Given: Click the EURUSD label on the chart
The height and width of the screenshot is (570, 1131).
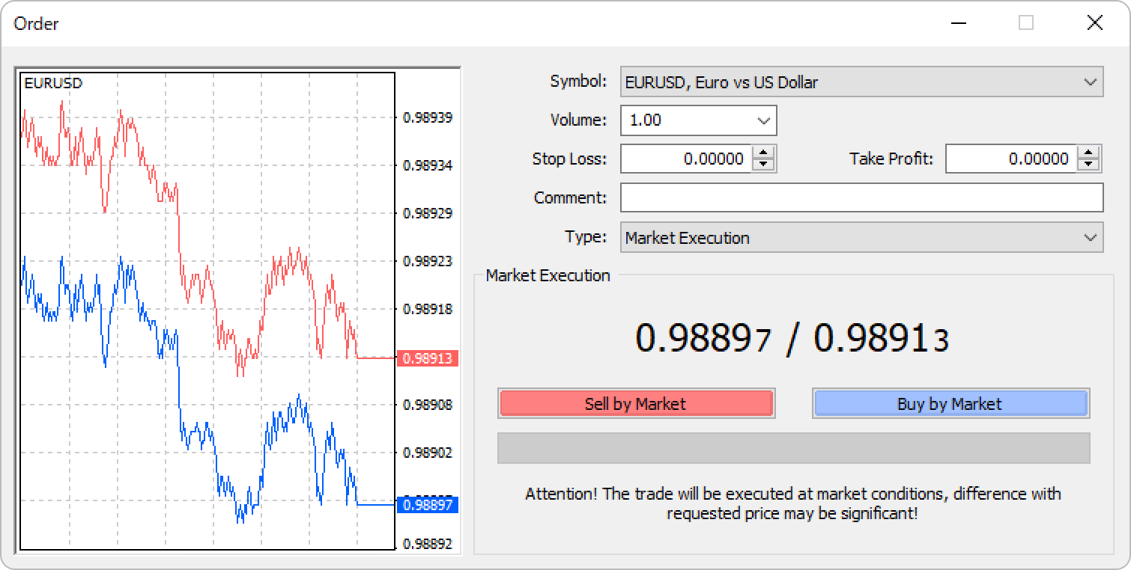Looking at the screenshot, I should point(53,83).
